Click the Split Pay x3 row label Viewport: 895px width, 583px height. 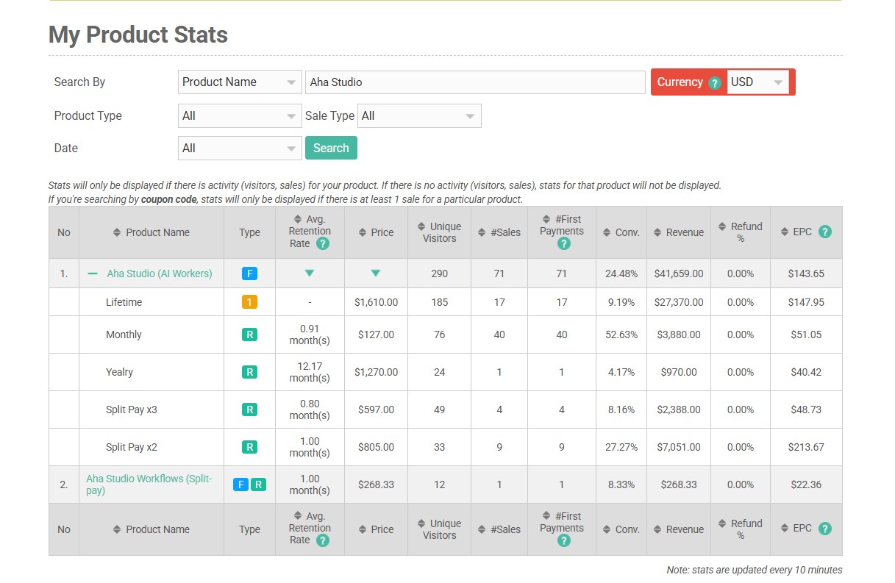click(132, 409)
